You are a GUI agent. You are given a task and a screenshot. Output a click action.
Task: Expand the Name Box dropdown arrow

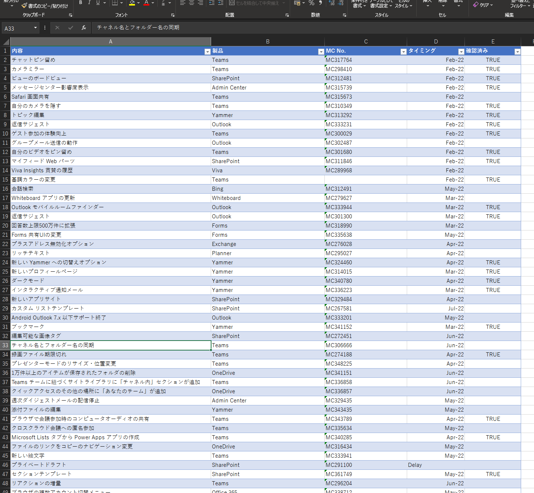(x=35, y=28)
